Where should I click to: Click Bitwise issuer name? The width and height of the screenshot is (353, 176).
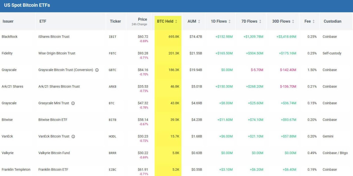pos(7,120)
